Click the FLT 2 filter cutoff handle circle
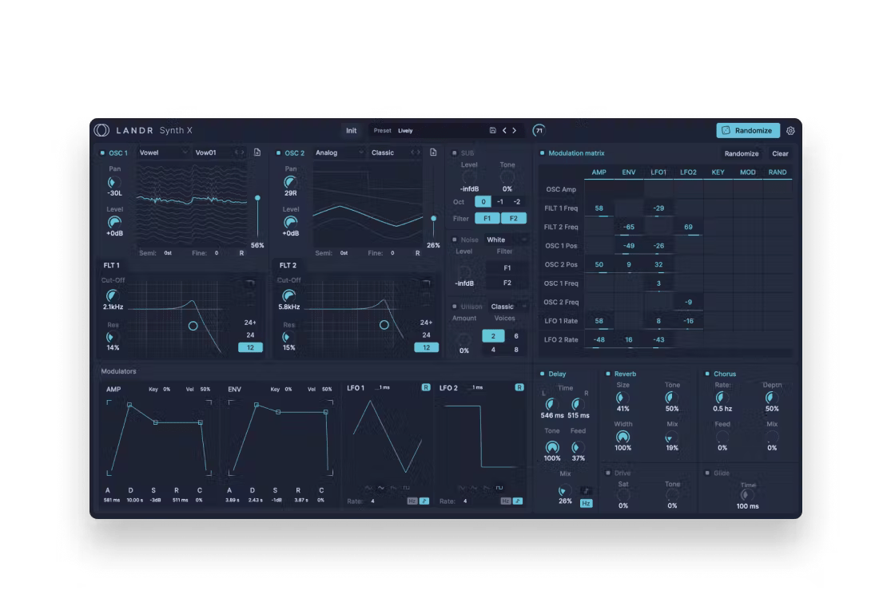Viewport: 895px width, 610px height. tap(384, 325)
